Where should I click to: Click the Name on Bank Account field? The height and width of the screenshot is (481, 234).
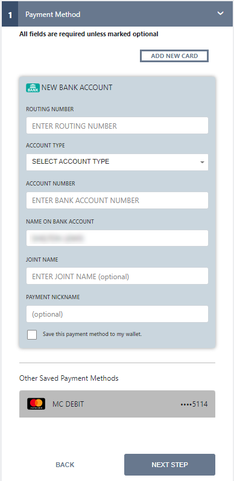pyautogui.click(x=117, y=238)
